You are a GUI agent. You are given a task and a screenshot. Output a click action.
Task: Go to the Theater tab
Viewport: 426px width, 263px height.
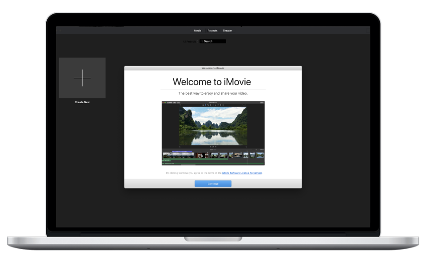[x=227, y=31]
